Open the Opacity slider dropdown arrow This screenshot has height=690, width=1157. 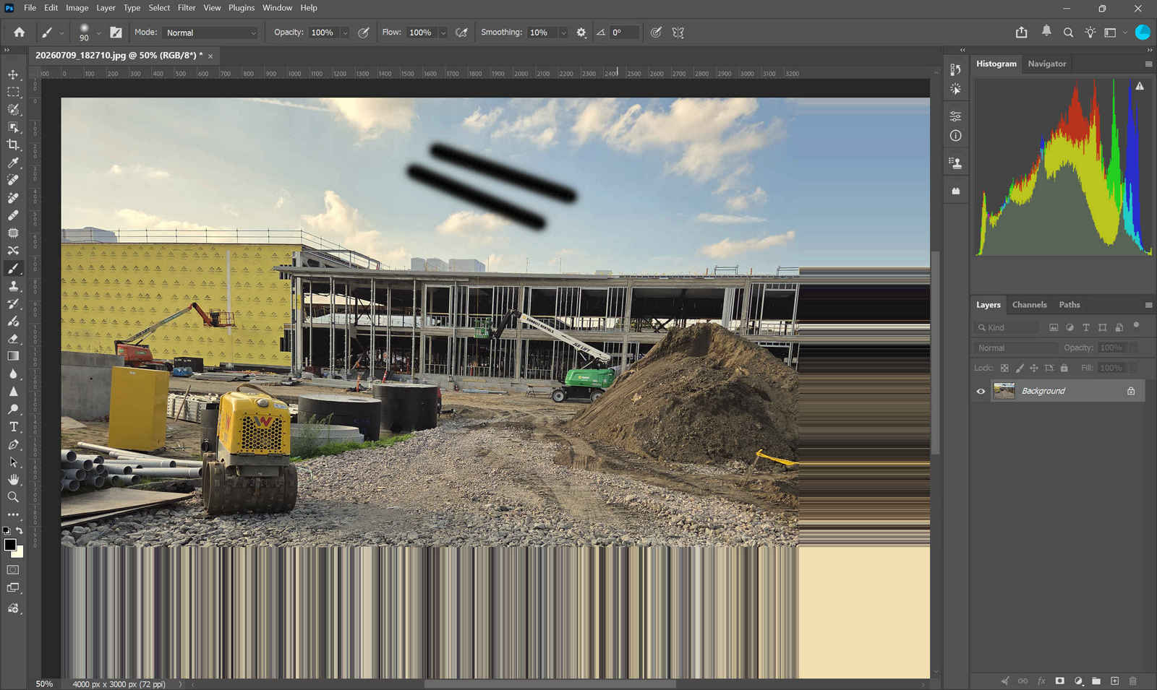tap(344, 33)
